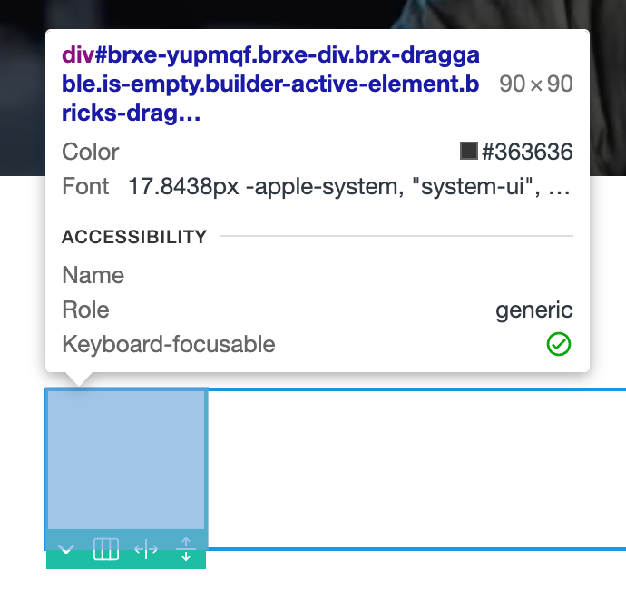
Task: Click the Role accessibility label
Action: (85, 310)
